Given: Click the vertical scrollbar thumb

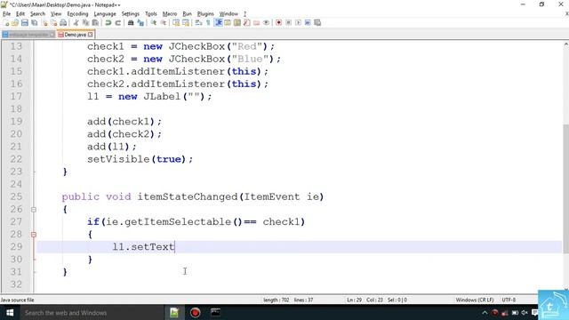Looking at the screenshot, I should click(565, 188).
